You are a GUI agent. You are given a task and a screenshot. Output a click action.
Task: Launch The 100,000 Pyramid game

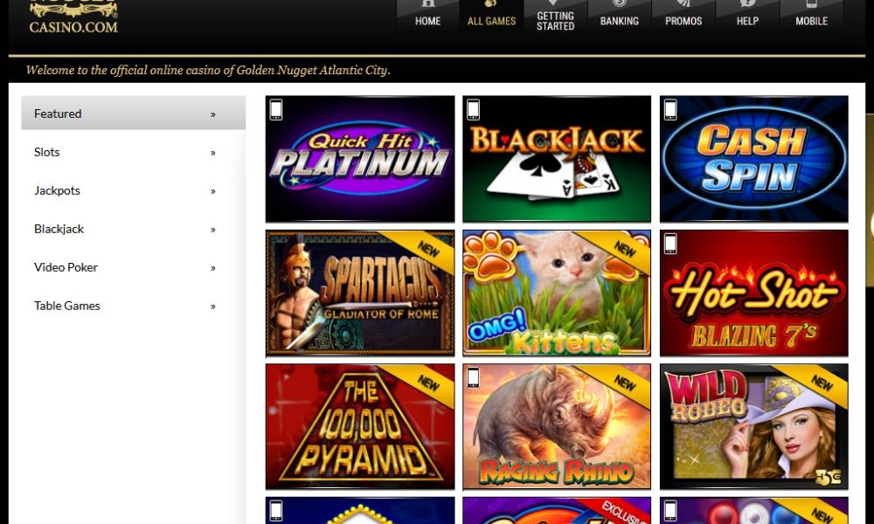click(x=360, y=426)
